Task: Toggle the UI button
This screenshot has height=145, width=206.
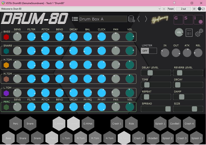Action: pyautogui.click(x=194, y=9)
